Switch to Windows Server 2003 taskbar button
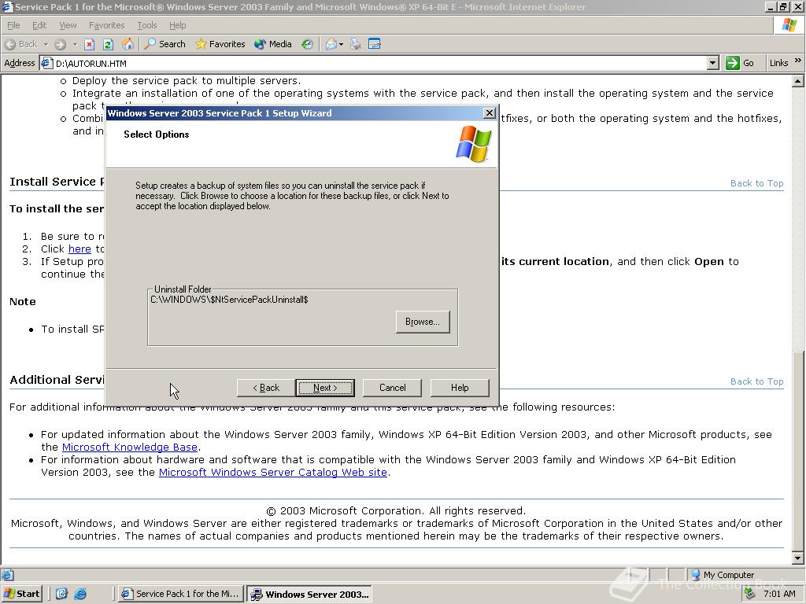This screenshot has height=604, width=806. pos(309,595)
